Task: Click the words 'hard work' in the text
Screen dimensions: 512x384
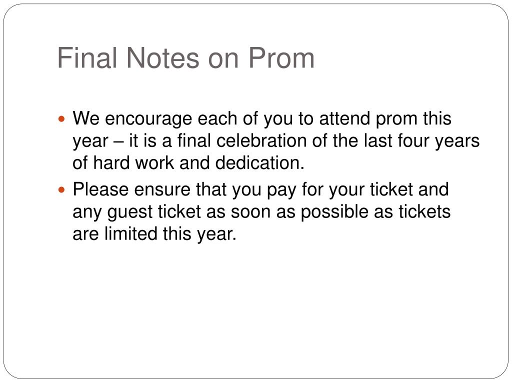Action: pyautogui.click(x=133, y=162)
